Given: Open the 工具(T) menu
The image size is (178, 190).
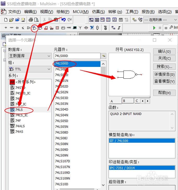Looking at the screenshot, I should pyautogui.click(x=132, y=12).
